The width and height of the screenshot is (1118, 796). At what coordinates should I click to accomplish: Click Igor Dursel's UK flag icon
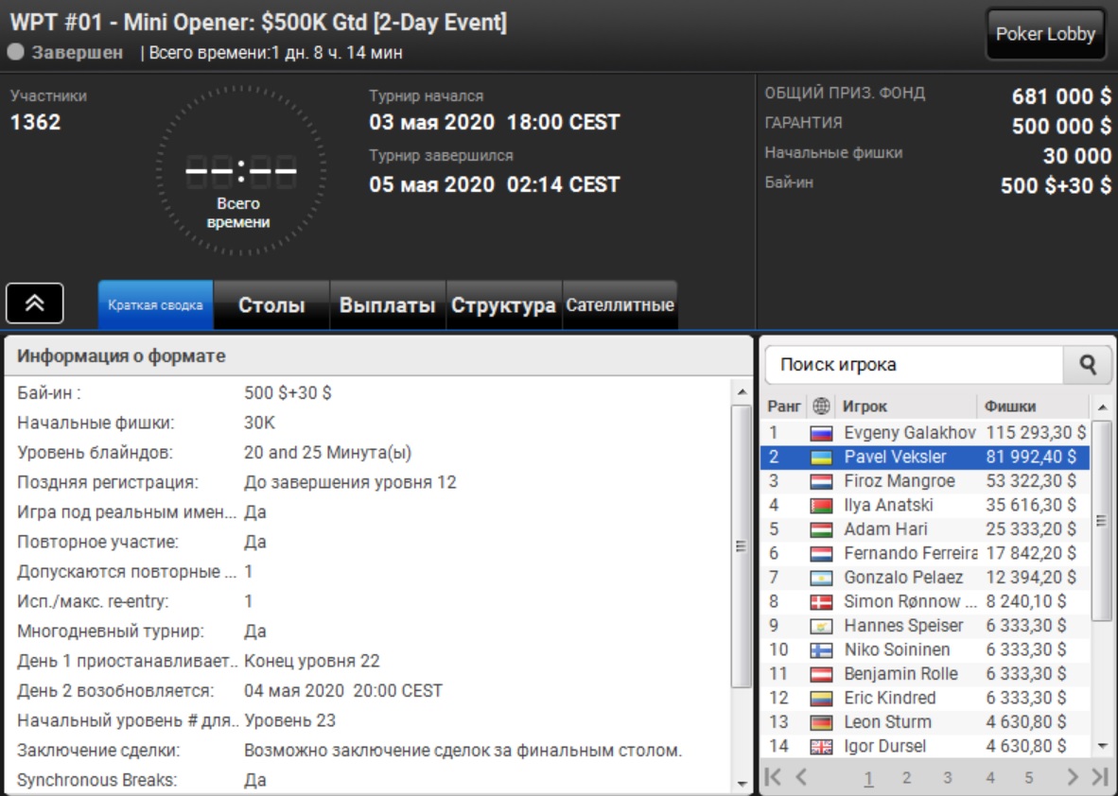tap(821, 747)
